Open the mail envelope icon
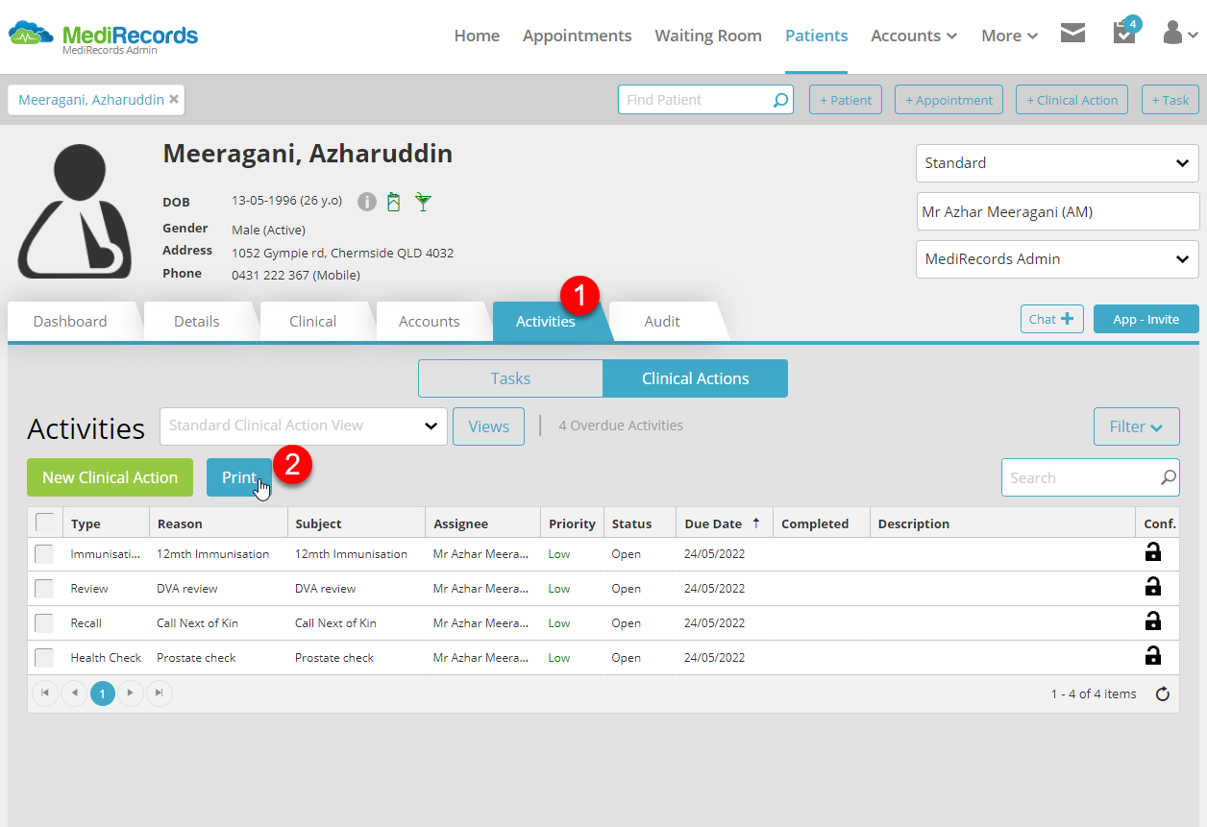Screen dimensions: 1207x827 [x=1072, y=33]
